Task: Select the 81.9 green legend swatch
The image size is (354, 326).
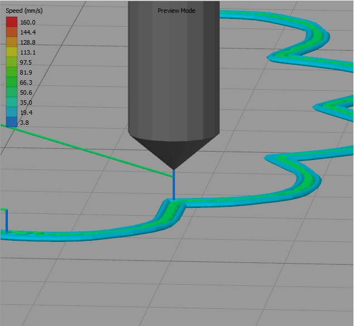Action: point(11,72)
